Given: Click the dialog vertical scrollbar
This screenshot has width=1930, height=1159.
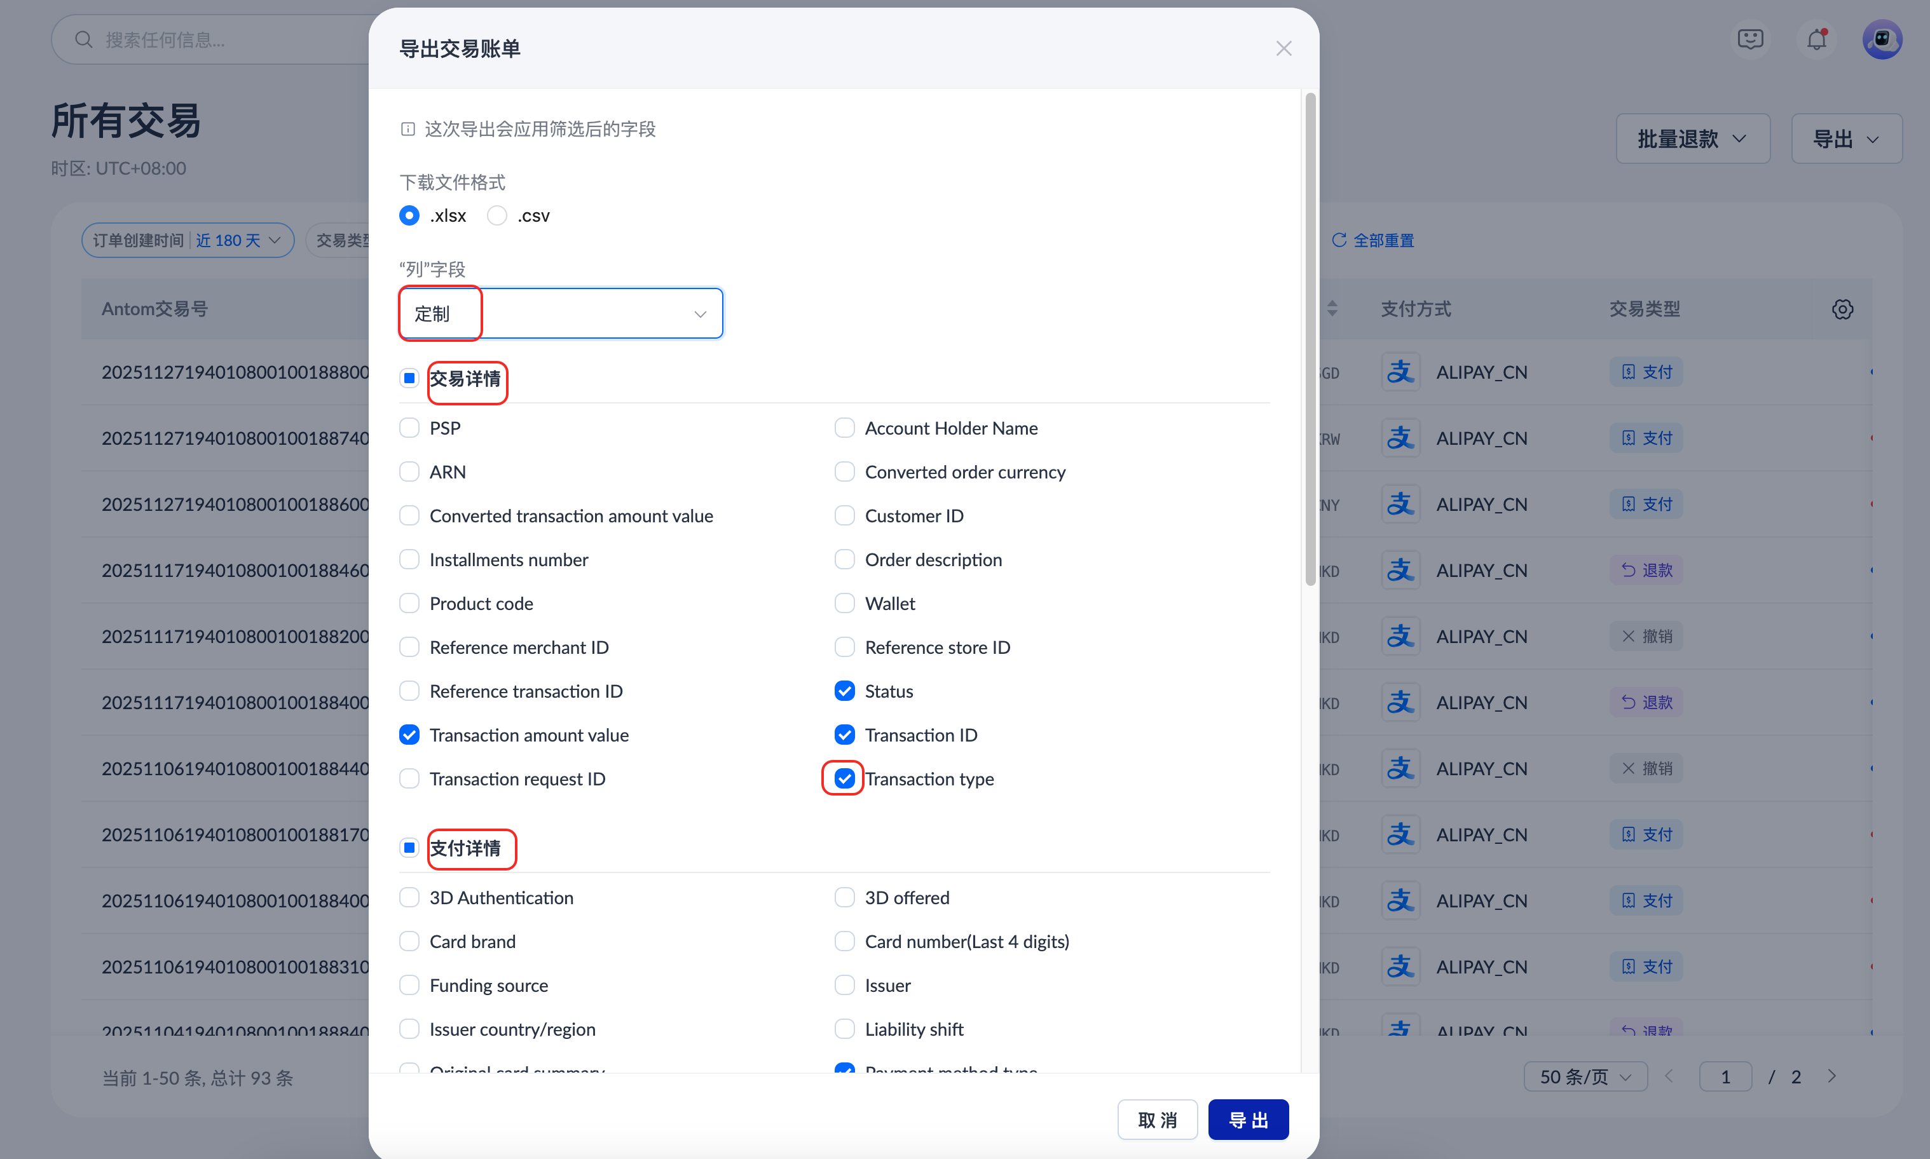Looking at the screenshot, I should pyautogui.click(x=1310, y=339).
